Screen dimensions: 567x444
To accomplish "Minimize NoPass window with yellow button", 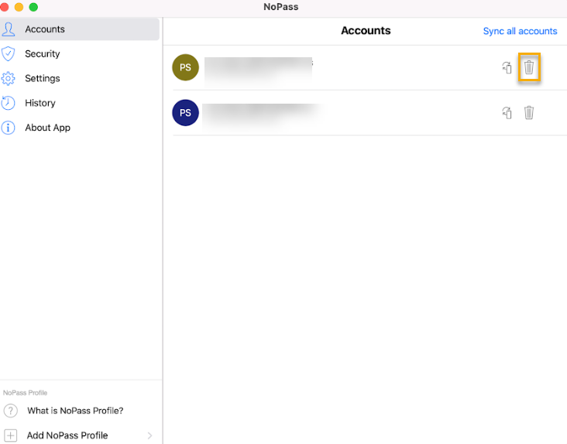I will click(19, 7).
